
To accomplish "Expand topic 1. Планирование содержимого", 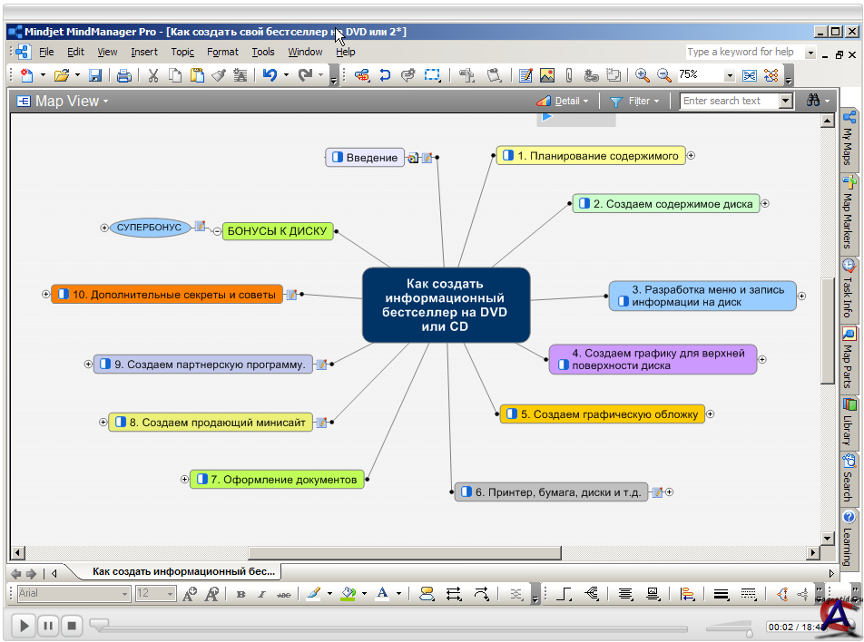I will (x=691, y=155).
